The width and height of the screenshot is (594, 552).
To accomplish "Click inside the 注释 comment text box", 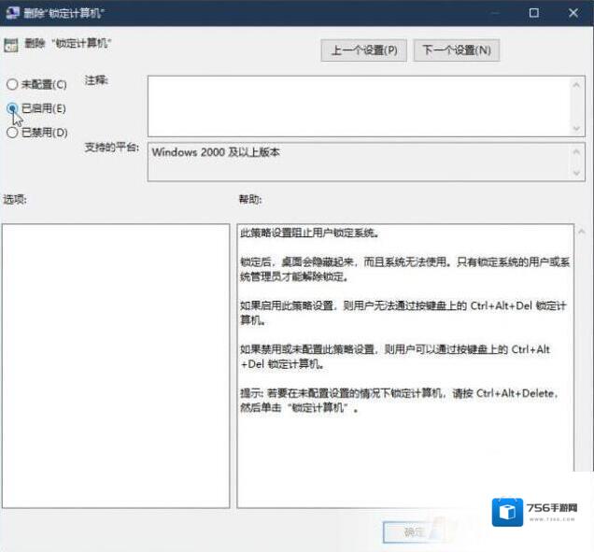I will tap(358, 105).
